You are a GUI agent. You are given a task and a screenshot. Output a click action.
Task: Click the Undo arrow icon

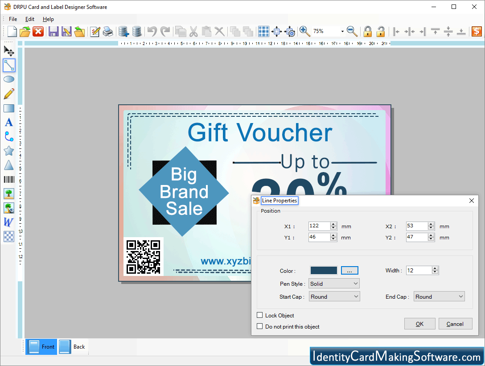pyautogui.click(x=152, y=31)
